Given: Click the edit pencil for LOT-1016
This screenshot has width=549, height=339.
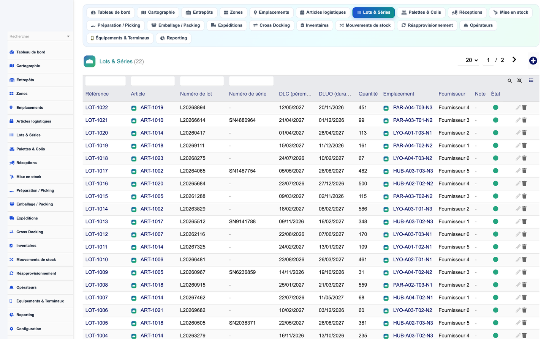Looking at the screenshot, I should 518,184.
